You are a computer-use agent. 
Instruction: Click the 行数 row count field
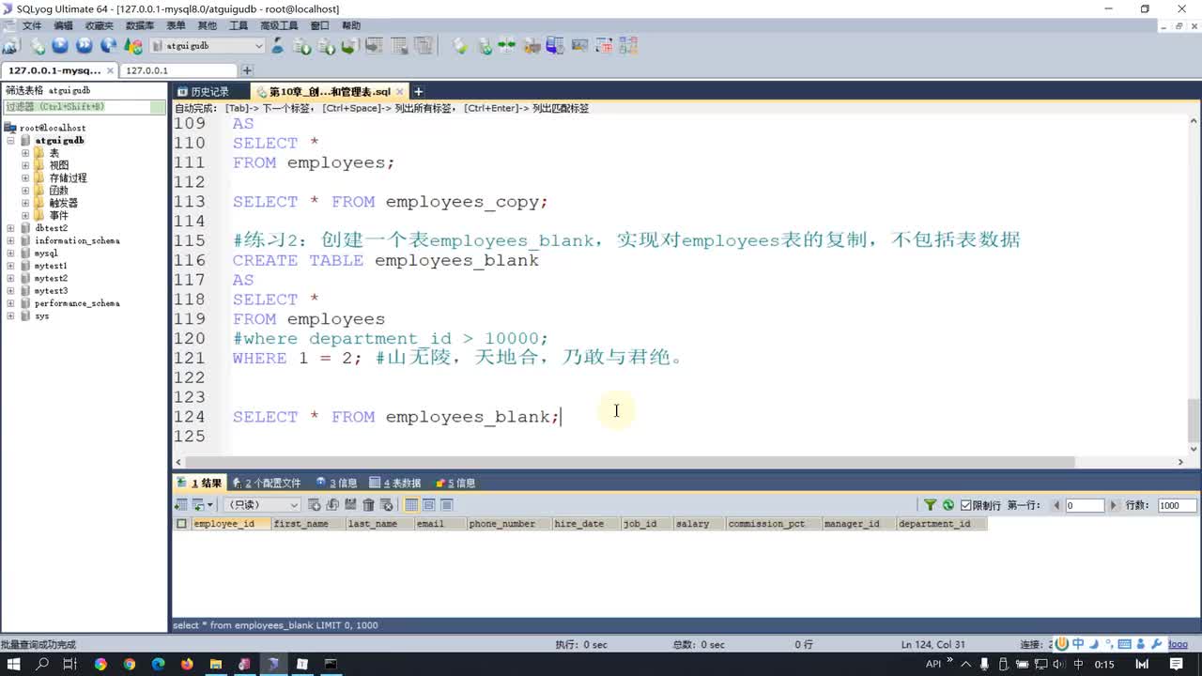(x=1177, y=505)
